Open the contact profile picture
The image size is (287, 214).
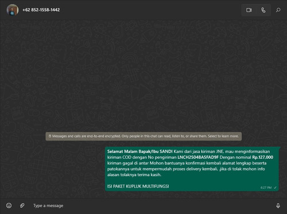pos(13,10)
